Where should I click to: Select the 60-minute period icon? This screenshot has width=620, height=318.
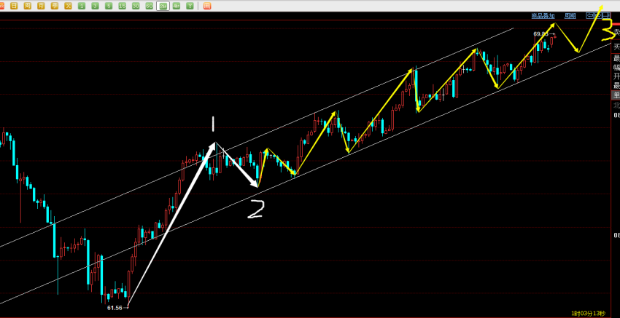[149, 5]
